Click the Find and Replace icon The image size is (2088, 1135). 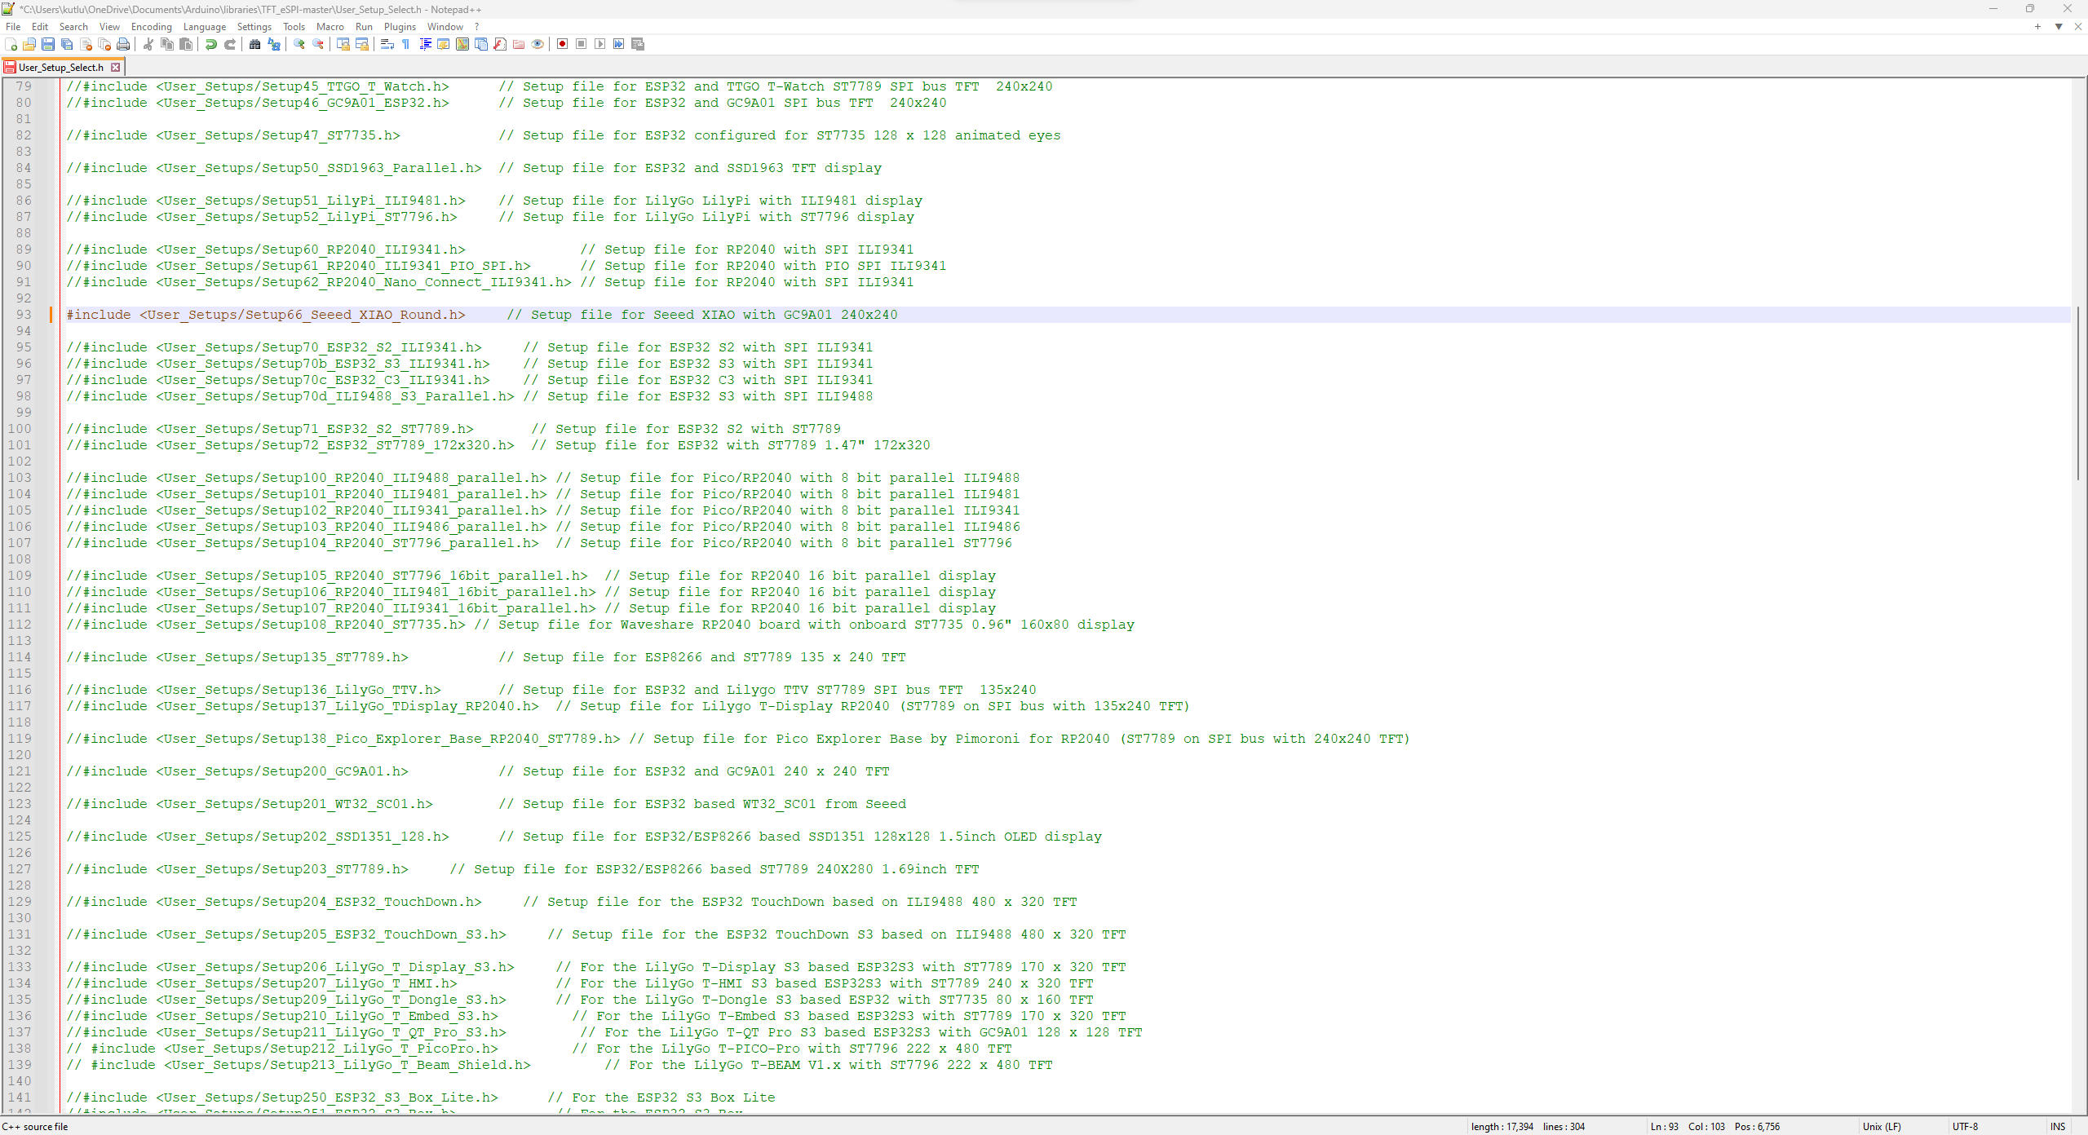274,44
